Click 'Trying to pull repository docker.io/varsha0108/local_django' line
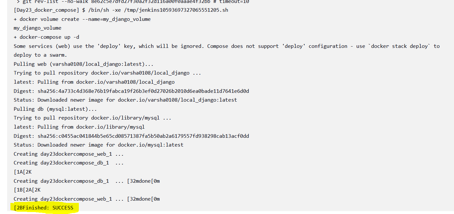The image size is (454, 214). pyautogui.click(x=107, y=73)
